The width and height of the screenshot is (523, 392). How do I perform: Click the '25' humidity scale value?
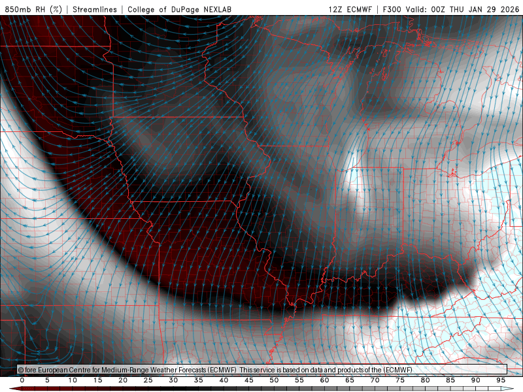[148, 380]
